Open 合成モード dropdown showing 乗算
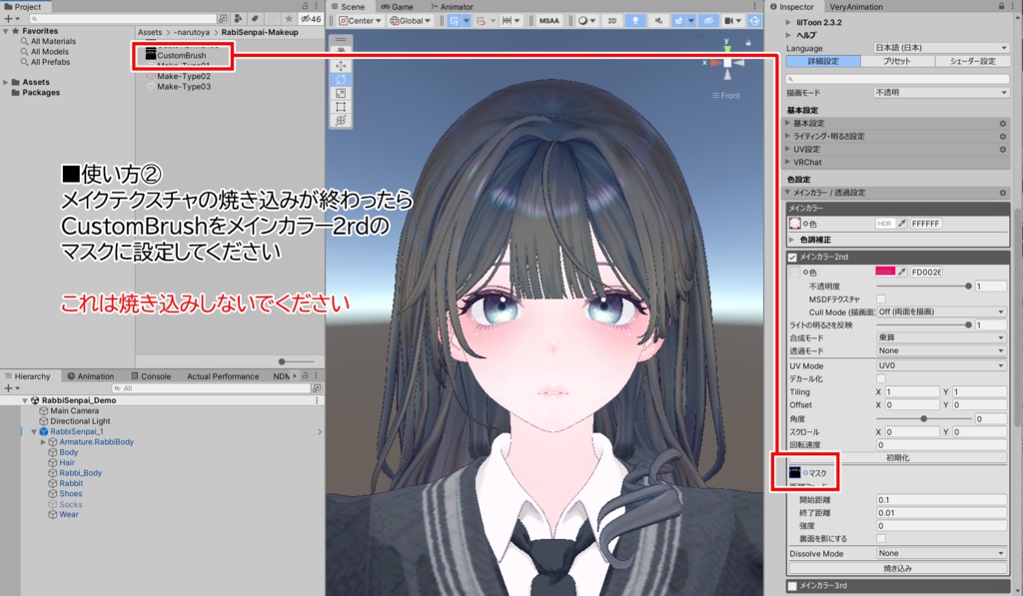The height and width of the screenshot is (596, 1023). pyautogui.click(x=941, y=337)
